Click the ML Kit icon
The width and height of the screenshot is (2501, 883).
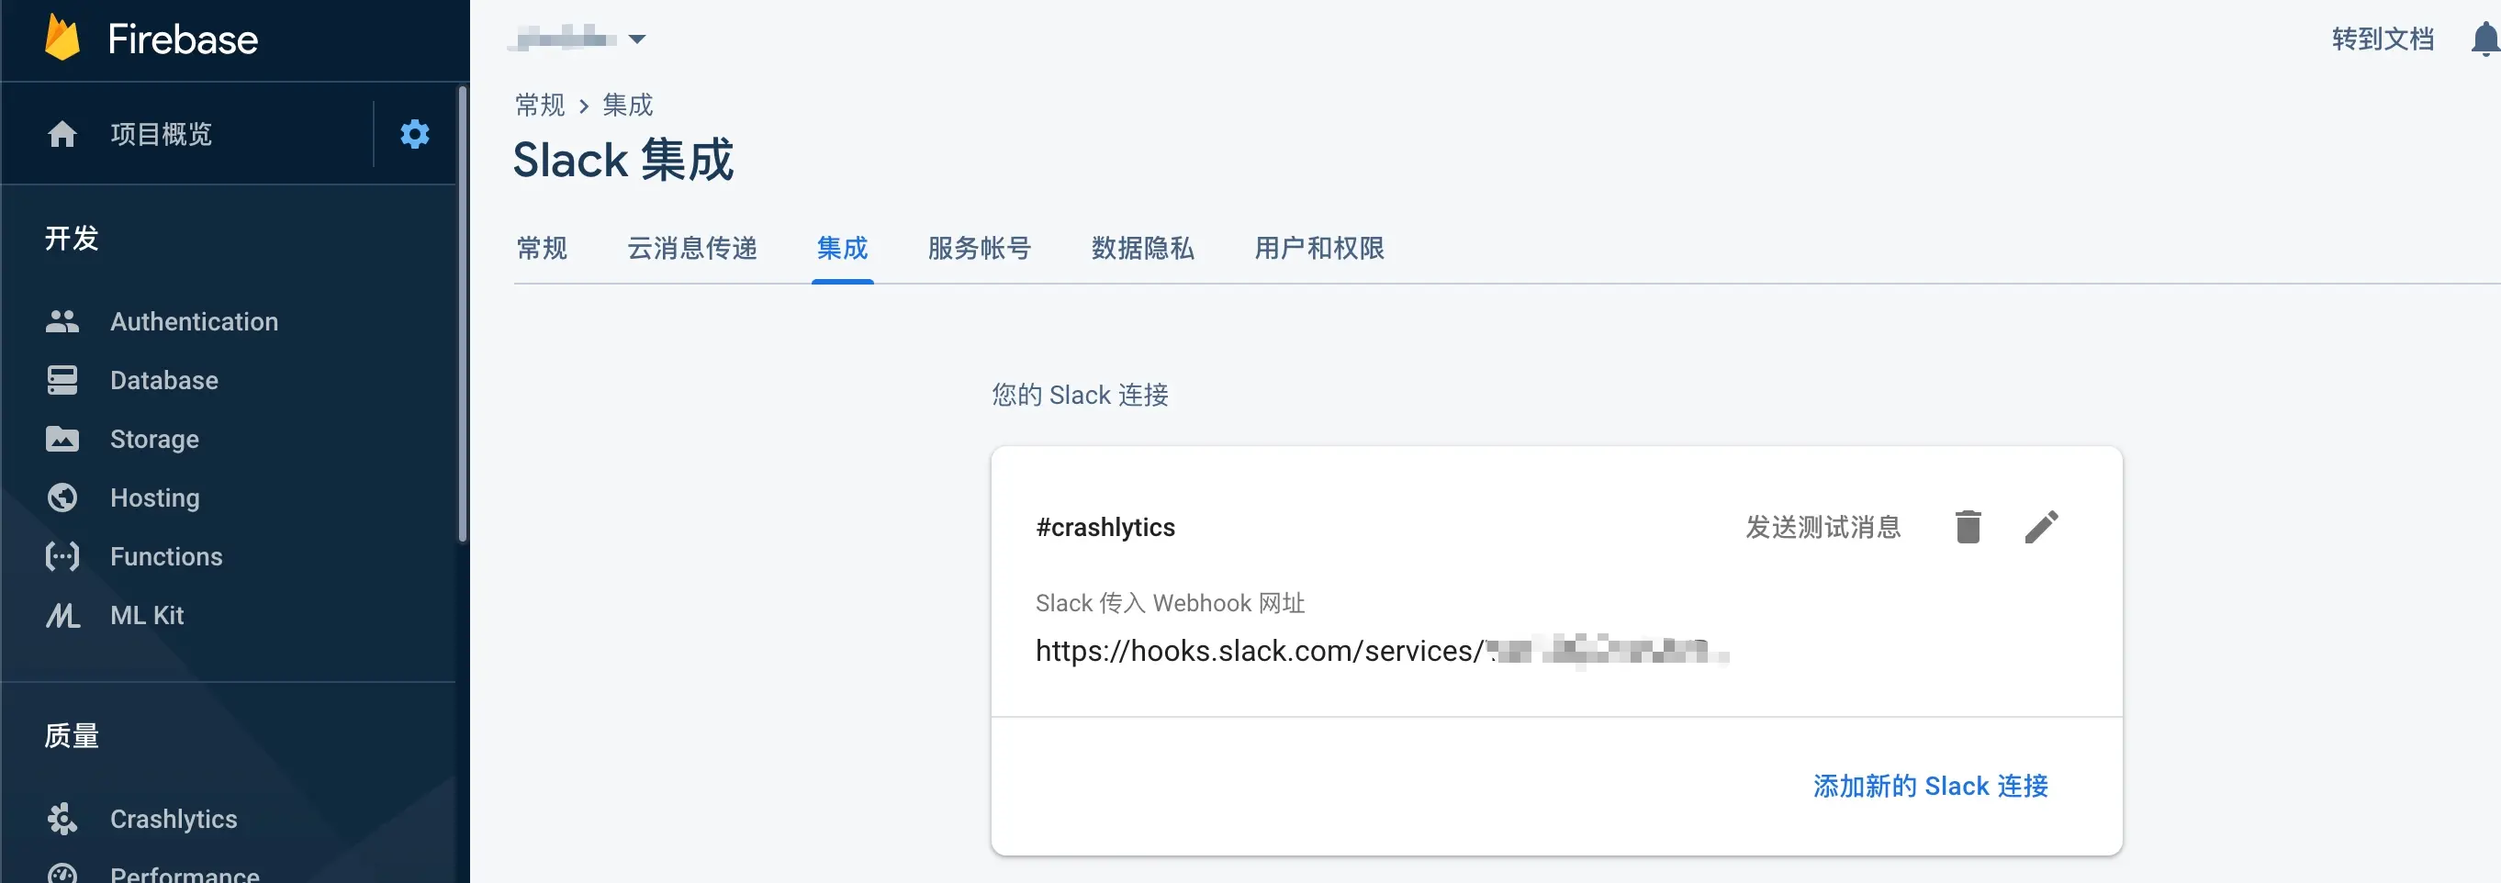pyautogui.click(x=62, y=615)
